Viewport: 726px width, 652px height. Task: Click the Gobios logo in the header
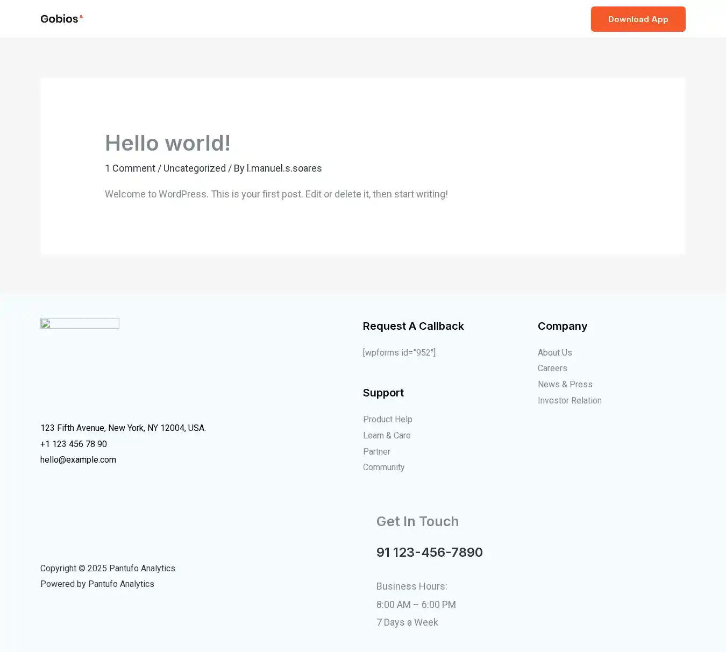(61, 19)
